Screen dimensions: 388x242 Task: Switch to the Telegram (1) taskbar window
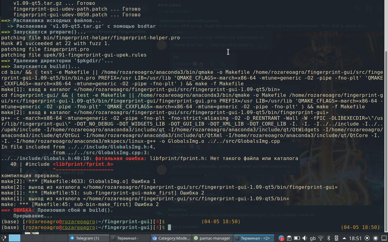coord(89,238)
